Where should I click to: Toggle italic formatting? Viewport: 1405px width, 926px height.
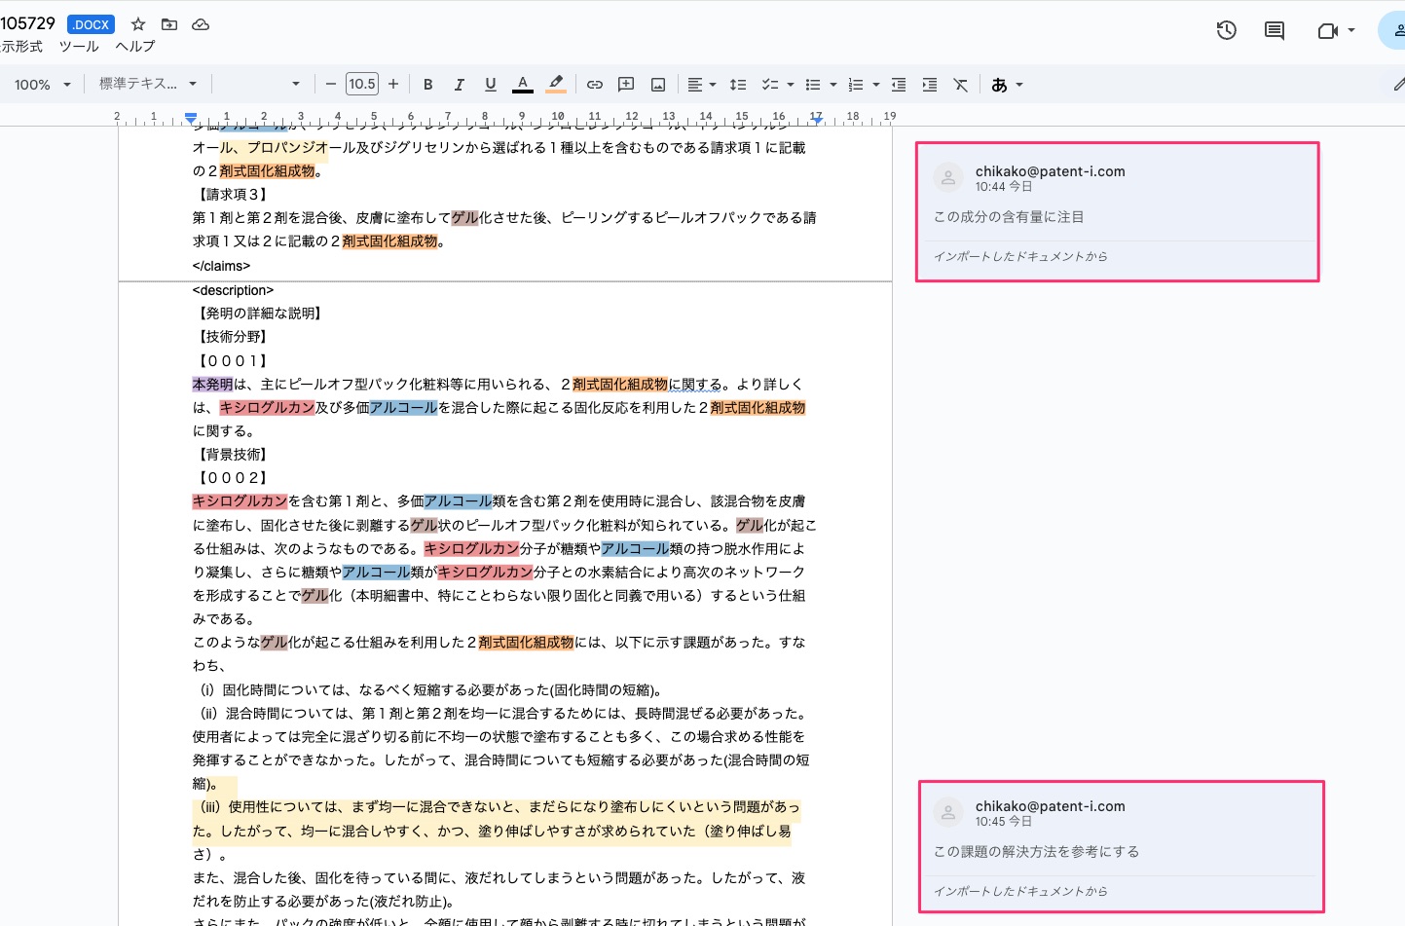[459, 85]
